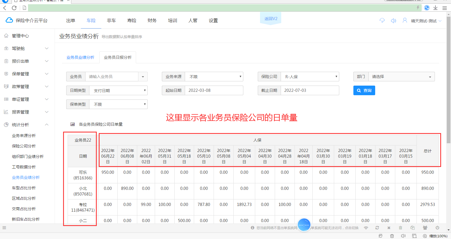Click the sync refresh icon in status bar

pyautogui.click(x=377, y=228)
